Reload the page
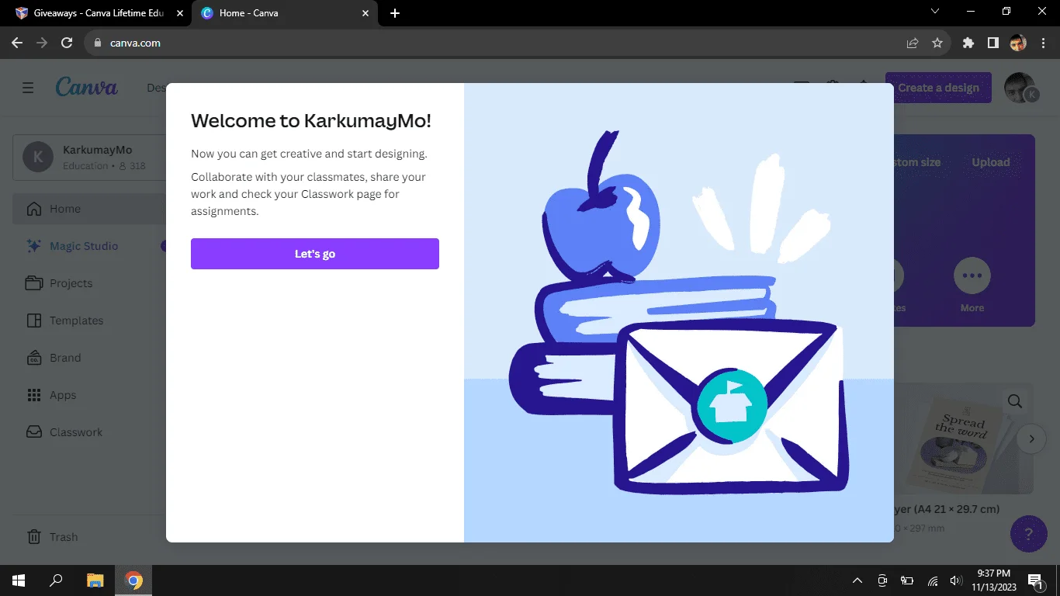This screenshot has height=596, width=1060. [67, 43]
